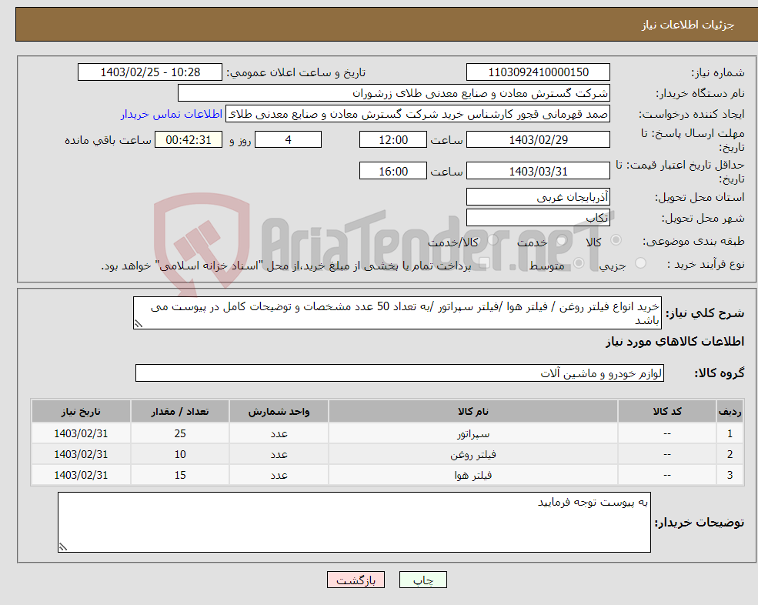
Task: Click the اطلاعات کالاهای مورد نیاز heading
Action: 675,342
